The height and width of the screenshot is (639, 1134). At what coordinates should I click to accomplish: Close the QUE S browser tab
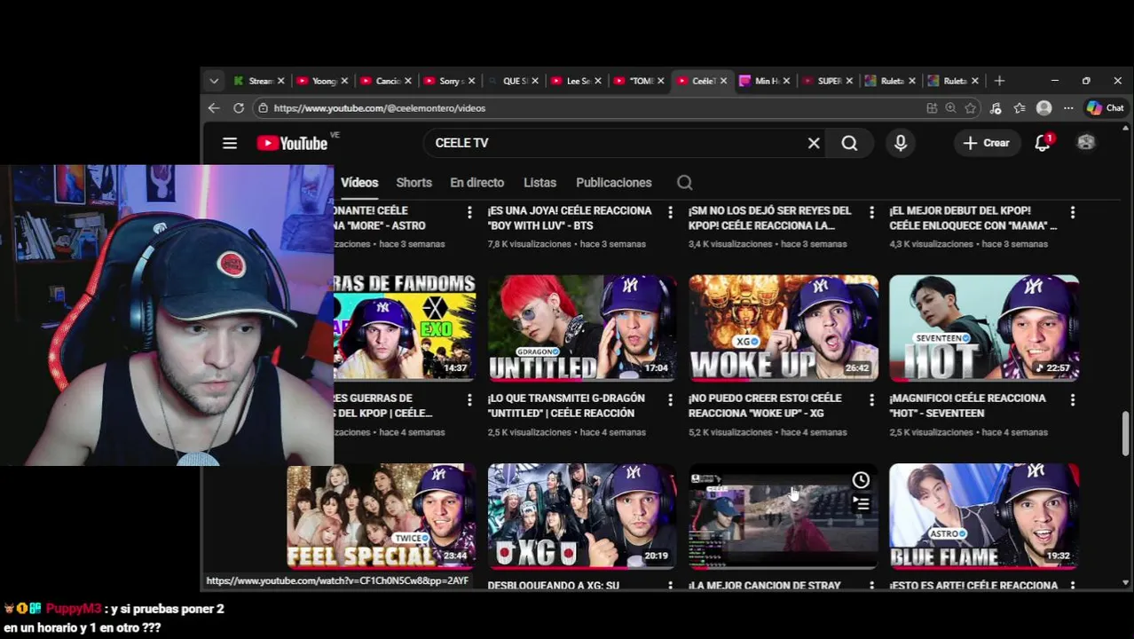click(x=535, y=81)
